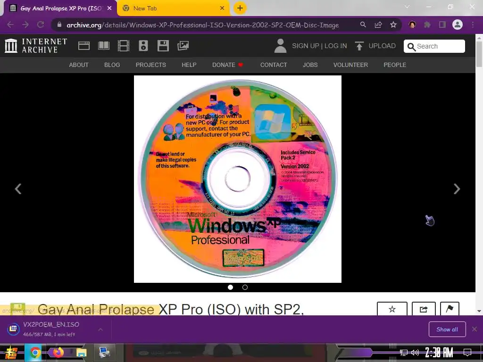Screen dimensions: 483x362
Task: Open the Start menu on taskbar
Action: click(x=11, y=353)
